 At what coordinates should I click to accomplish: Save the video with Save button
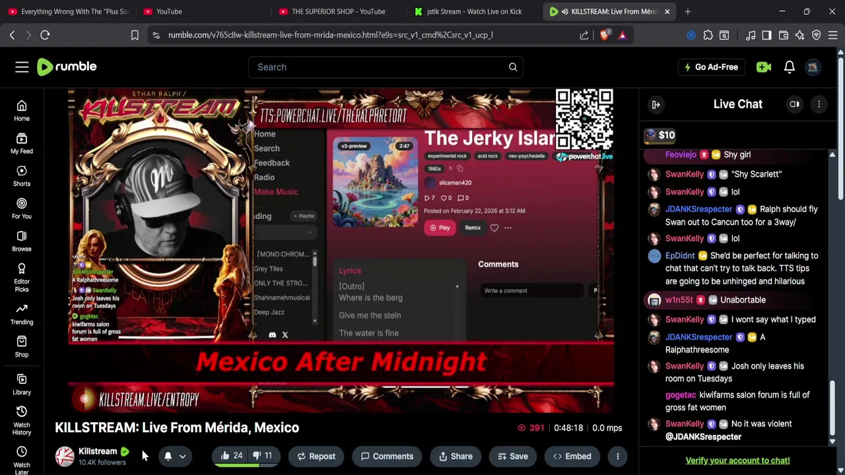(513, 456)
